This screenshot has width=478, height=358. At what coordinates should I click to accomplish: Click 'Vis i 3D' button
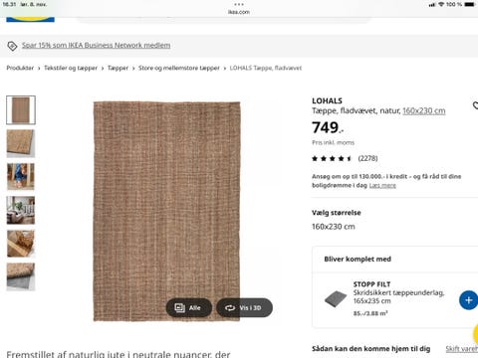point(244,307)
